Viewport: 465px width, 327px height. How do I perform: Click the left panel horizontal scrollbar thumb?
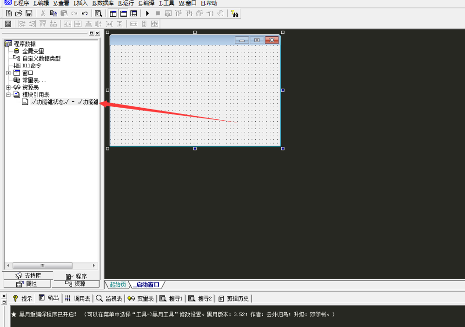click(x=42, y=266)
